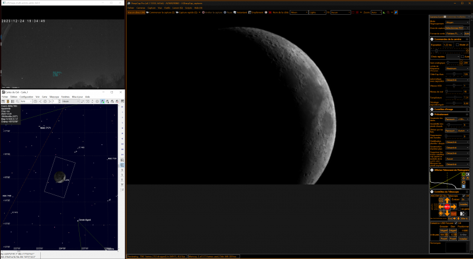
Task: Toggle the Mode LX checkbox
Action: click(457, 45)
